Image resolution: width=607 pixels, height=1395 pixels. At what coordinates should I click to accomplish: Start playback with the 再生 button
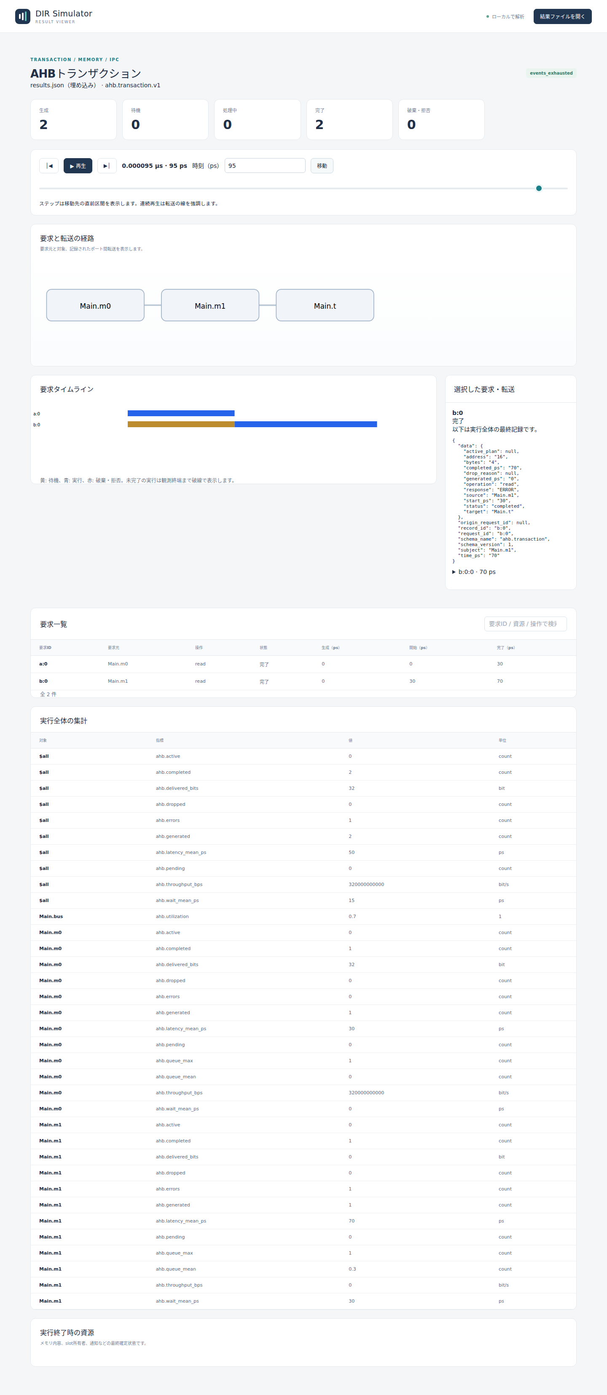(x=78, y=166)
